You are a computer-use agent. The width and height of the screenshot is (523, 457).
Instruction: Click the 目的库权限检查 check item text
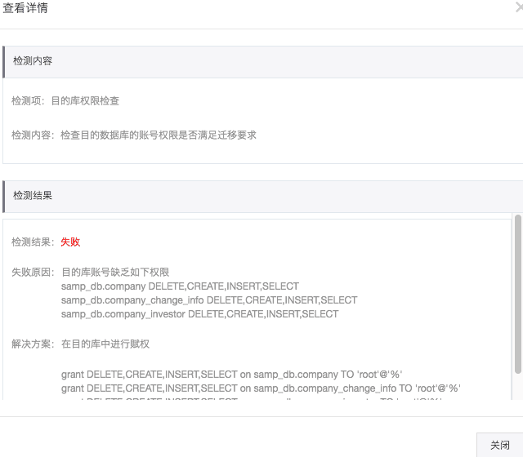tap(85, 100)
